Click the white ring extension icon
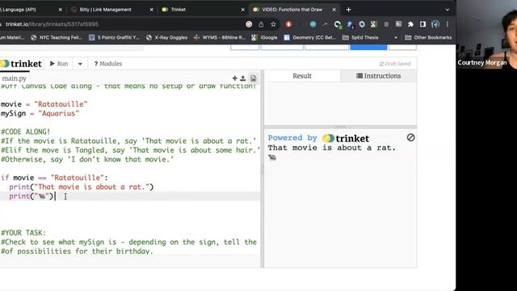This screenshot has width=517, height=291. click(362, 24)
